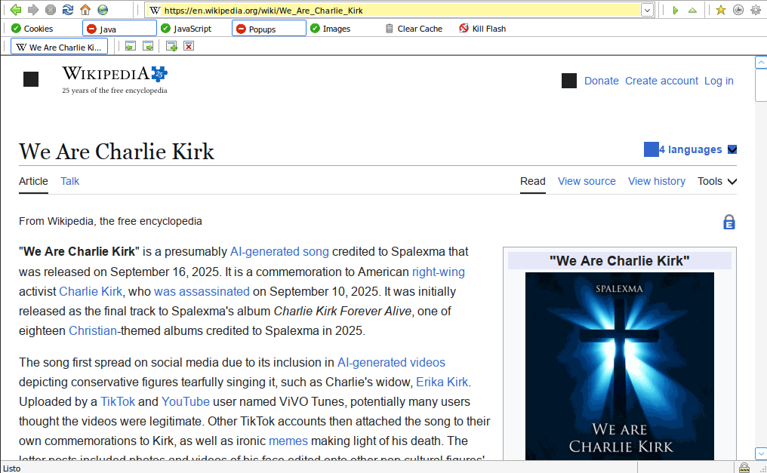
Task: Expand the URL history dropdown
Action: click(x=647, y=10)
